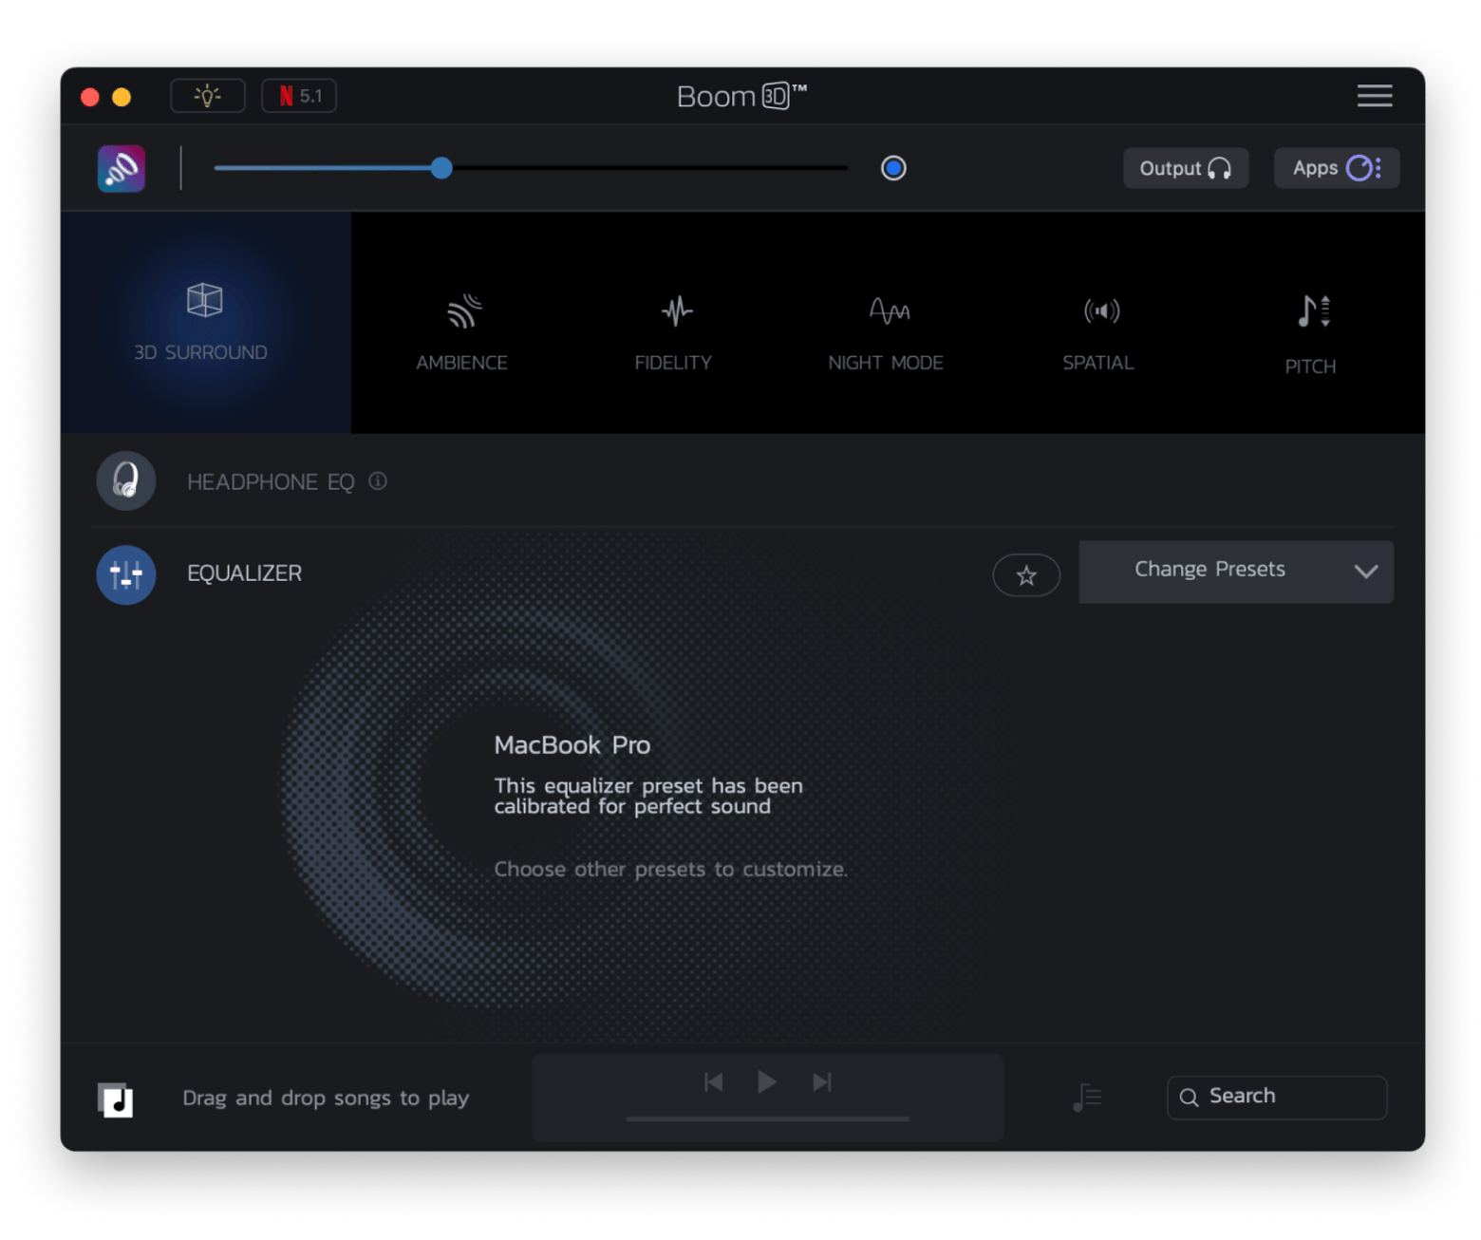This screenshot has height=1240, width=1481.
Task: Play the current song
Action: pyautogui.click(x=767, y=1081)
